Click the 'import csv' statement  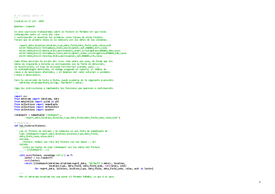point(21,96)
